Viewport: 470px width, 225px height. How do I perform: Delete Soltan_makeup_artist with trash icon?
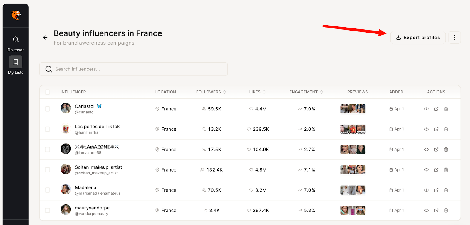pos(446,170)
